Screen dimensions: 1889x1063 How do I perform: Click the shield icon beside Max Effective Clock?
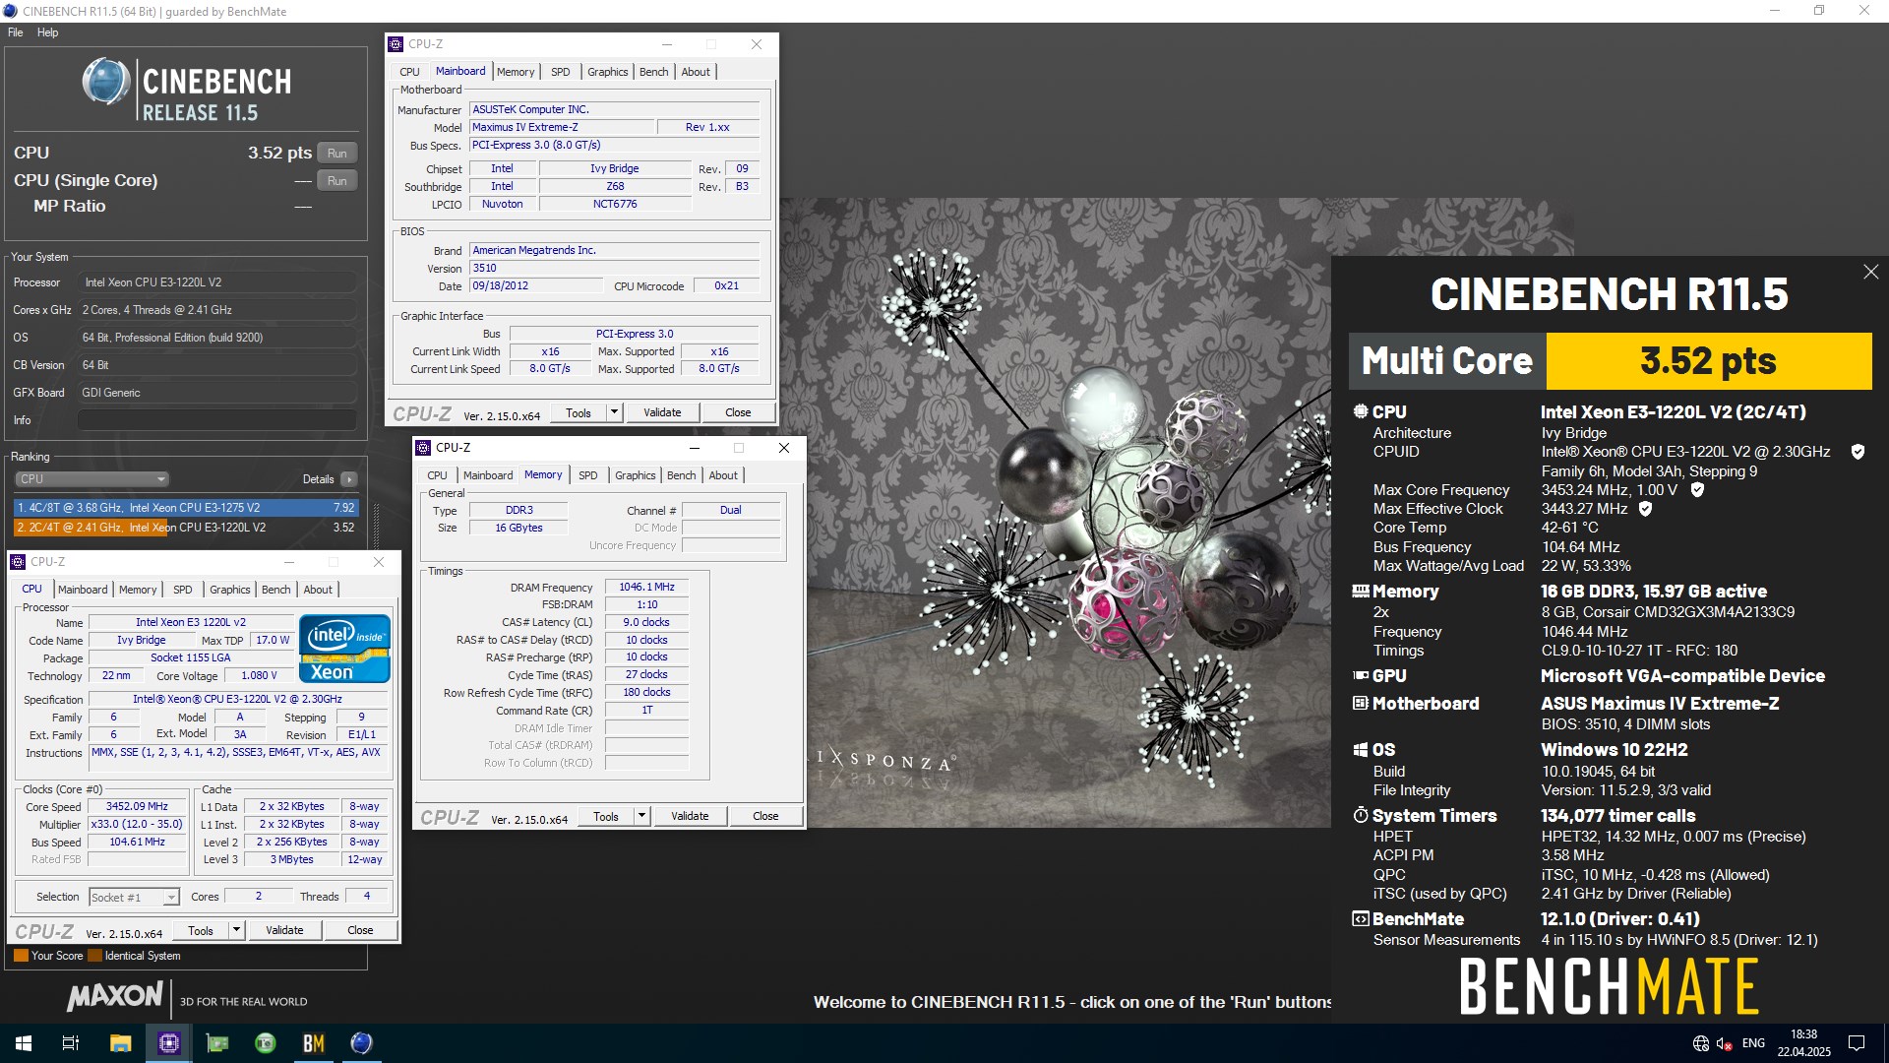pyautogui.click(x=1645, y=509)
